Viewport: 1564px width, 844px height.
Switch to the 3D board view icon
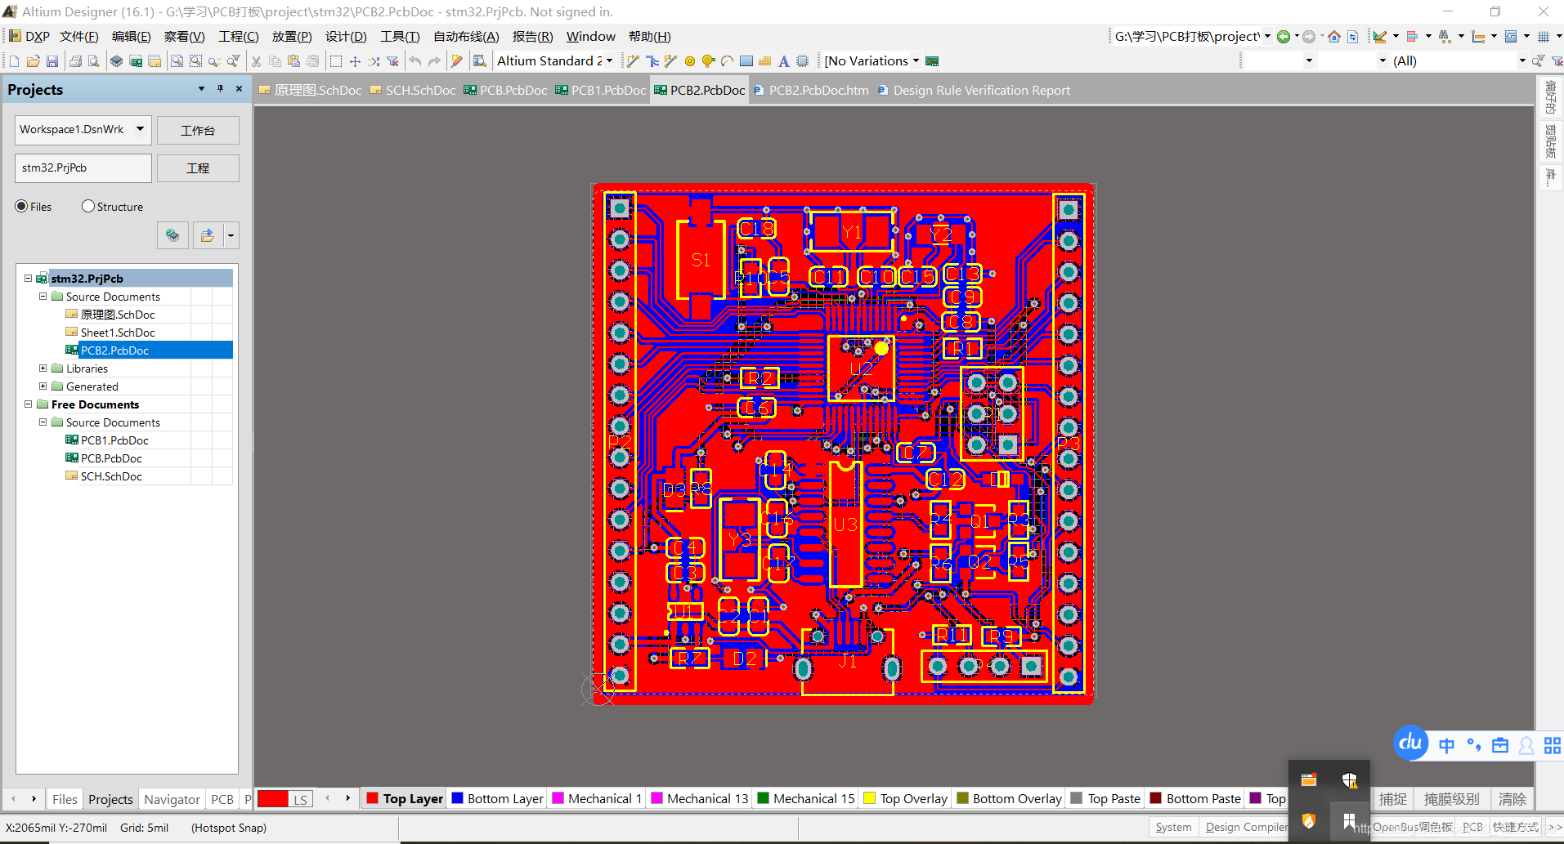point(117,61)
